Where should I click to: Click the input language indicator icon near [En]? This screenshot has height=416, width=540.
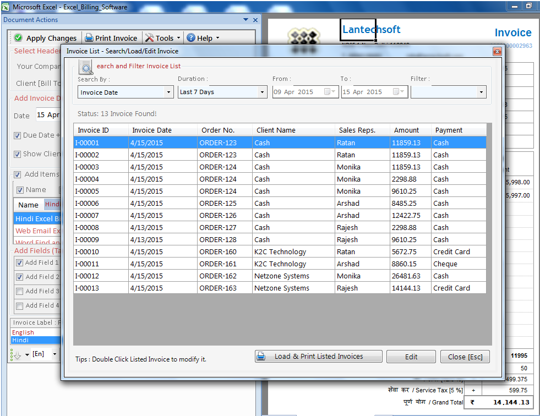click(x=16, y=354)
